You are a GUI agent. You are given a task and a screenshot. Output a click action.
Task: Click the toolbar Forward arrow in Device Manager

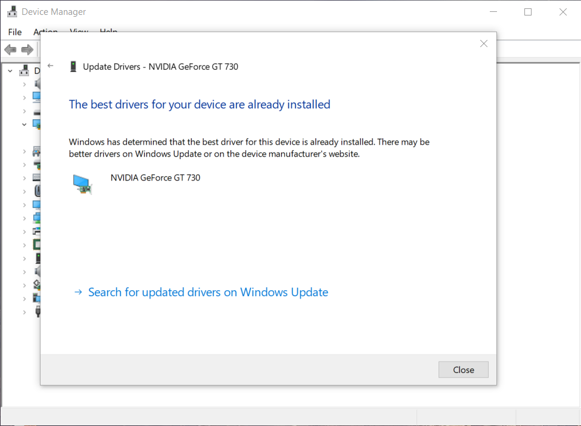pyautogui.click(x=27, y=49)
